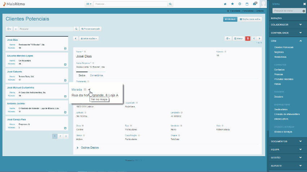Expand the COLABORADOR menu group
This screenshot has height=172, width=307.
[x=288, y=24]
